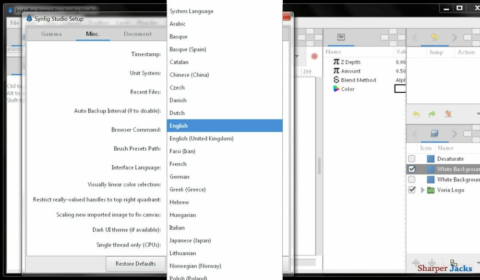480x280 pixels.
Task: Select Hebrew in the language list
Action: click(x=225, y=202)
